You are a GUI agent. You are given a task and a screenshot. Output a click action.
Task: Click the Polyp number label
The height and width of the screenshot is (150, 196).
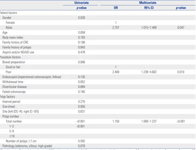pyautogui.click(x=11, y=116)
